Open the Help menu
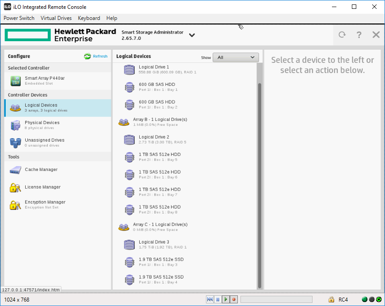The height and width of the screenshot is (306, 385). pos(112,18)
